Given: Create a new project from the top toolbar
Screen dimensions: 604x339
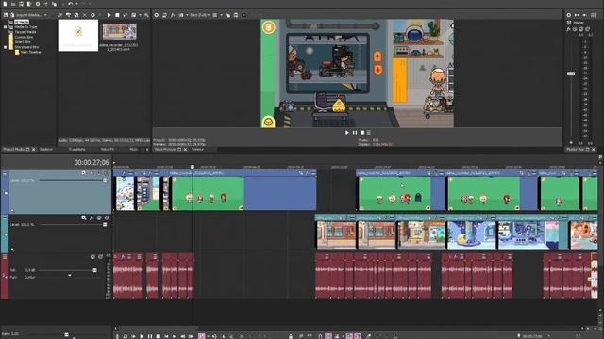Looking at the screenshot, I should [5, 4].
